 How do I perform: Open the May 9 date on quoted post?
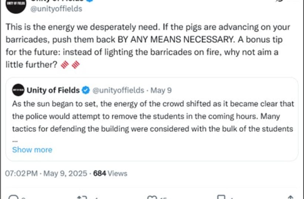point(161,90)
